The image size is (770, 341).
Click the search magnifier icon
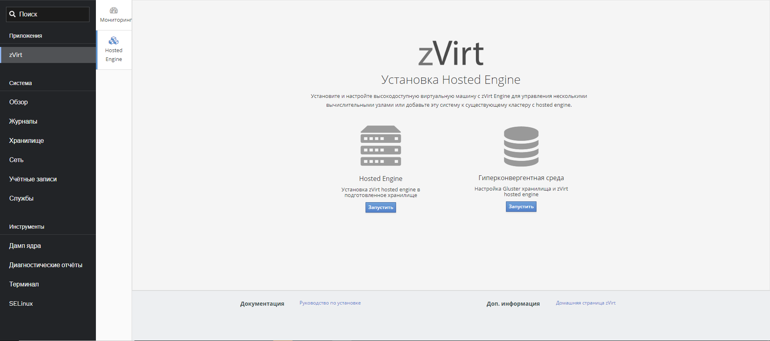pos(12,14)
